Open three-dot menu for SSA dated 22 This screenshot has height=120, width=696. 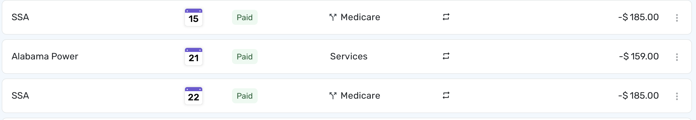(677, 96)
